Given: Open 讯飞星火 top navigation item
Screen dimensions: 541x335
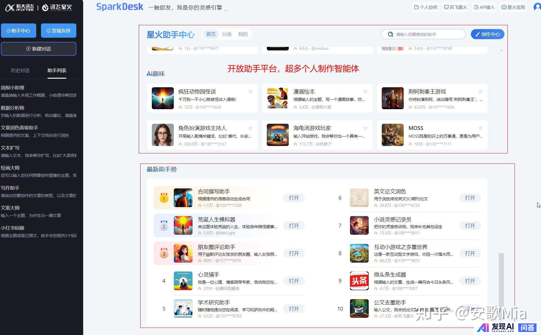Looking at the screenshot, I should [455, 7].
